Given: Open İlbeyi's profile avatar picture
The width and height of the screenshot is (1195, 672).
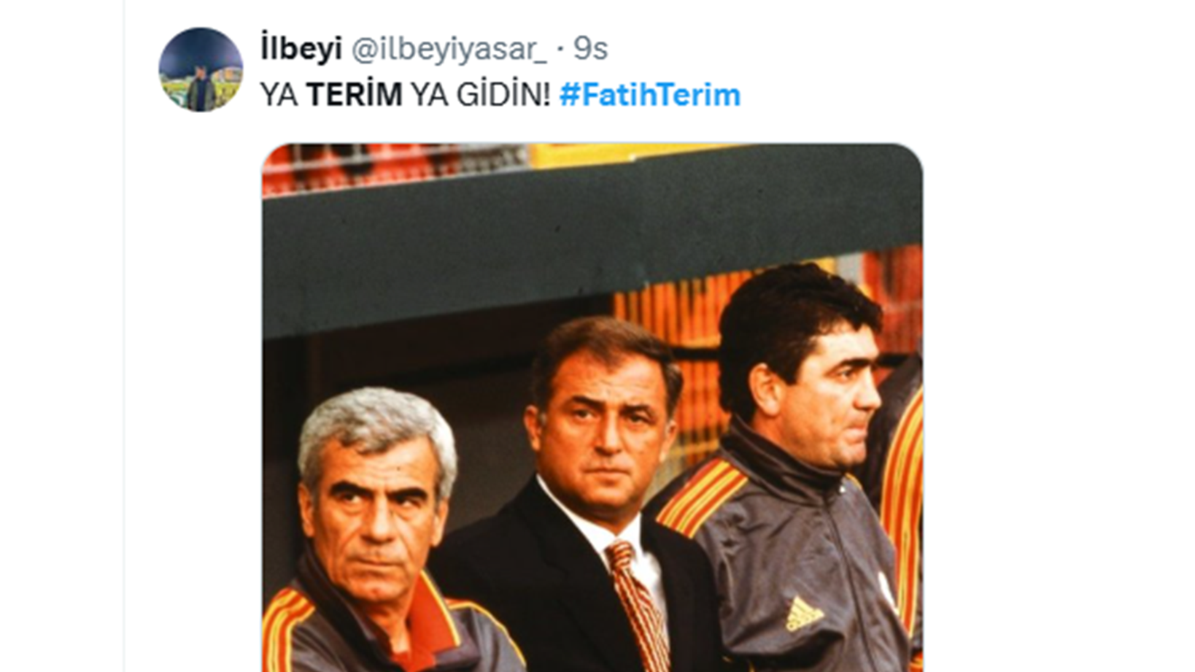Looking at the screenshot, I should [201, 69].
